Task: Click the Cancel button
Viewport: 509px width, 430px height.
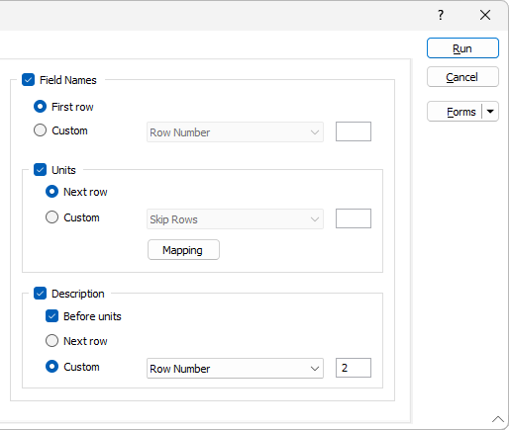Action: pos(462,77)
